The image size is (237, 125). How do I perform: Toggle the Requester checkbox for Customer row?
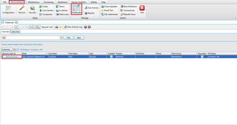[x=202, y=57]
